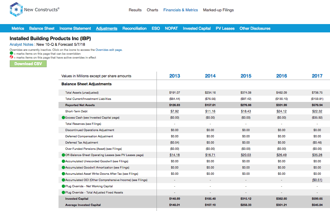Open the Charts page
The height and width of the screenshot is (211, 330).
pos(152,10)
